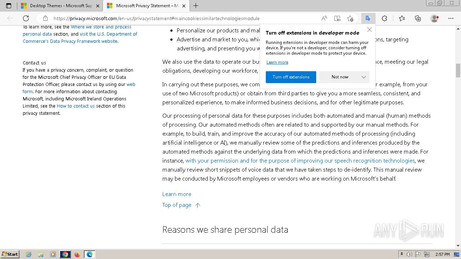
Task: Jump to Top of page link
Action: pyautogui.click(x=181, y=205)
